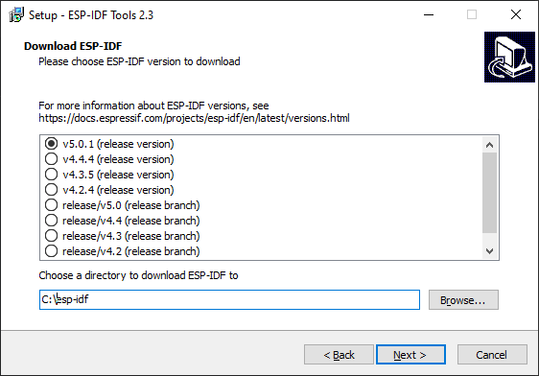The height and width of the screenshot is (376, 539).
Task: Cancel the ESP-IDF Tools setup
Action: pos(492,354)
